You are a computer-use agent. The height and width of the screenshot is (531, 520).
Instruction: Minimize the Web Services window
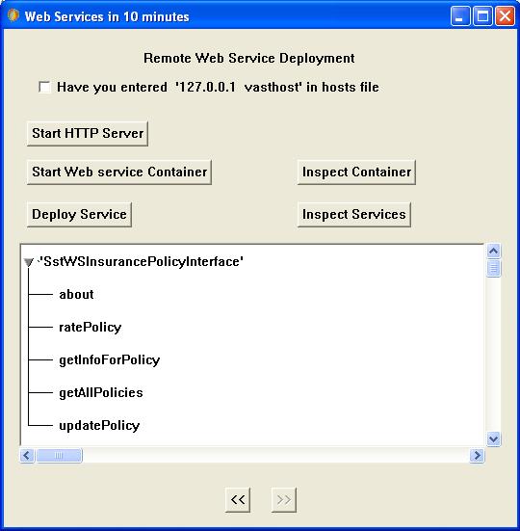coord(460,16)
